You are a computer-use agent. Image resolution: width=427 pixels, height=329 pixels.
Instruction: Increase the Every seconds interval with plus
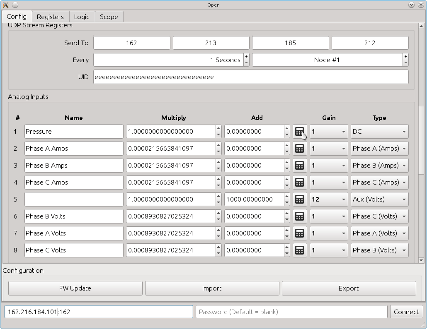coord(246,57)
